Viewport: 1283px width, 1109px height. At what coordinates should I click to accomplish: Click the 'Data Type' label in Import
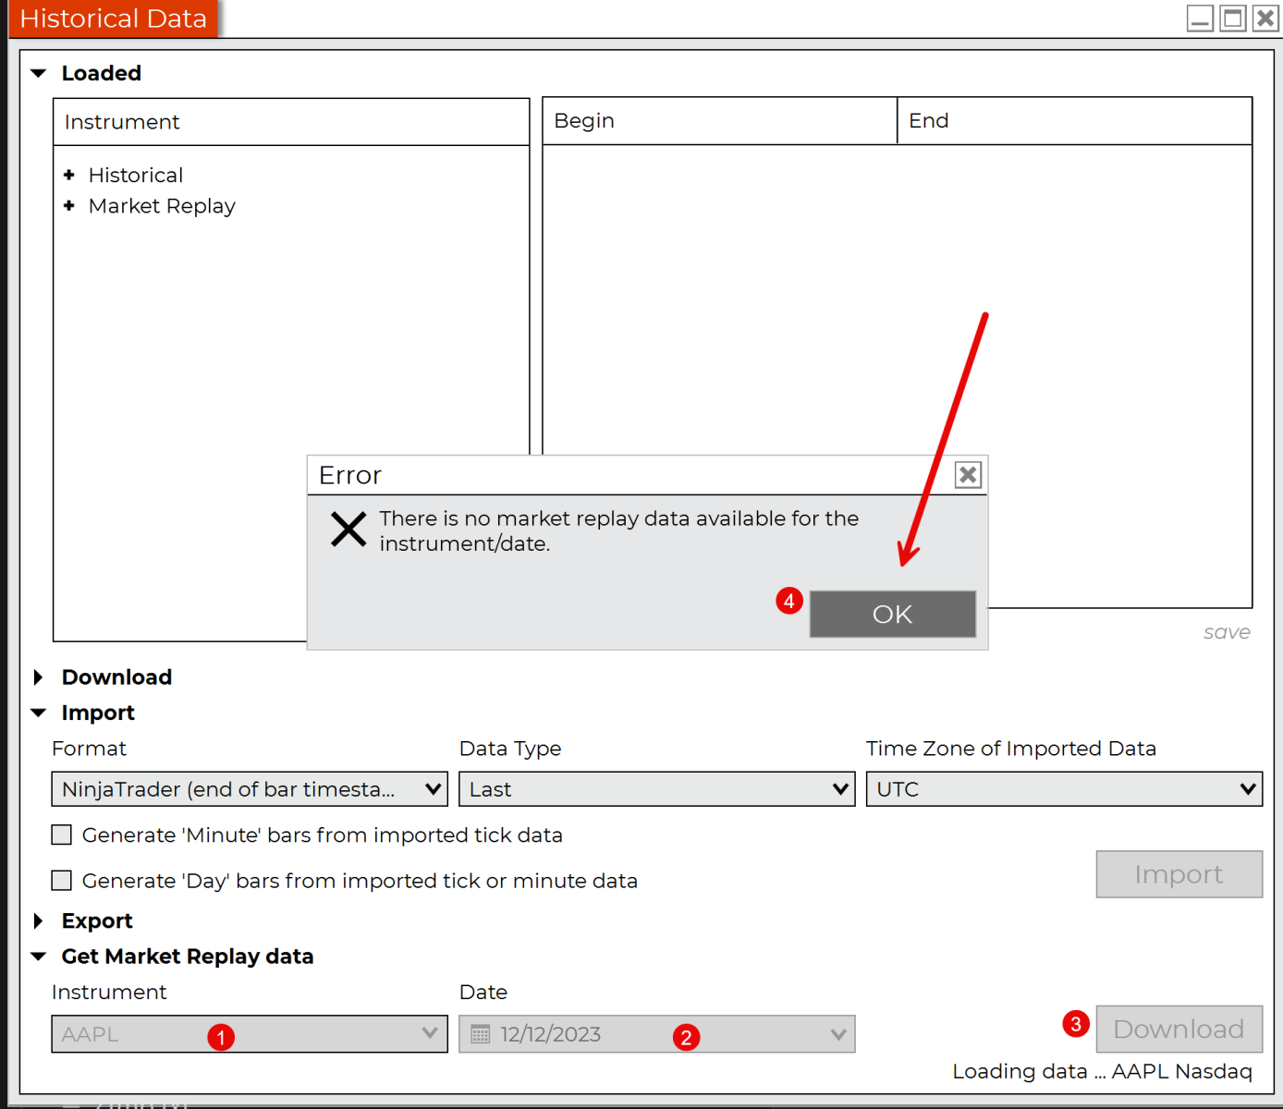click(x=510, y=749)
